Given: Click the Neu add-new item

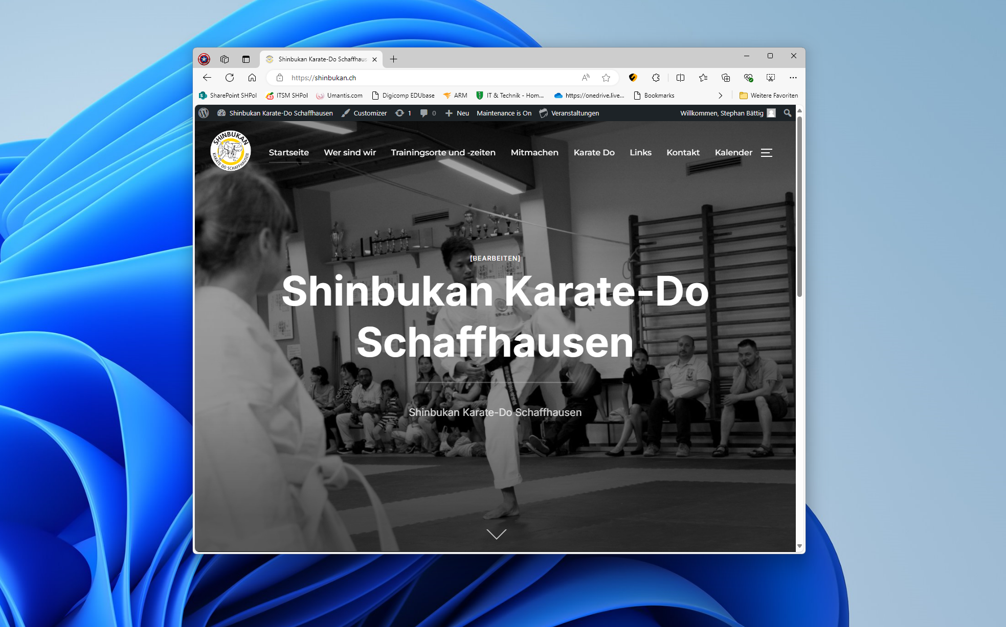Looking at the screenshot, I should [457, 113].
